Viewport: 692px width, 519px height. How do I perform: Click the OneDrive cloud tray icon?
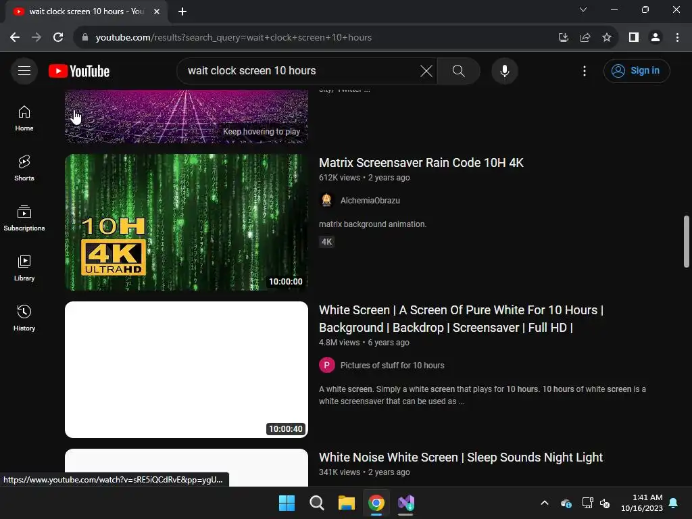click(x=566, y=503)
